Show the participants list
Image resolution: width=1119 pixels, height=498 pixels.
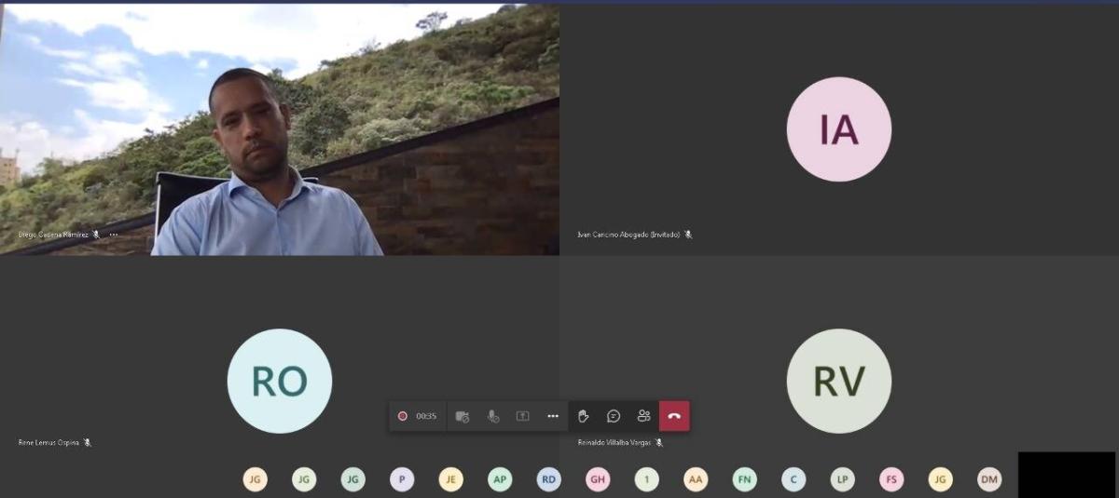pyautogui.click(x=643, y=416)
